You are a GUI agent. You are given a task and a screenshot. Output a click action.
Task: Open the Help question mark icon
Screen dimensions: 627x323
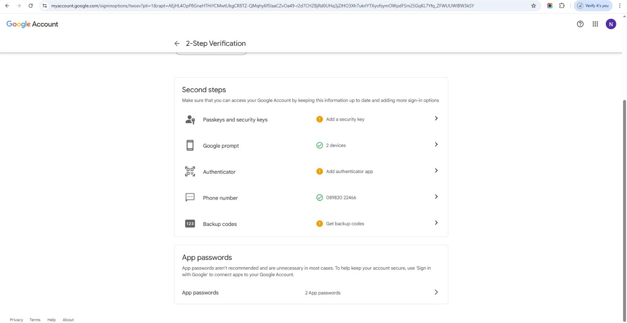point(580,24)
